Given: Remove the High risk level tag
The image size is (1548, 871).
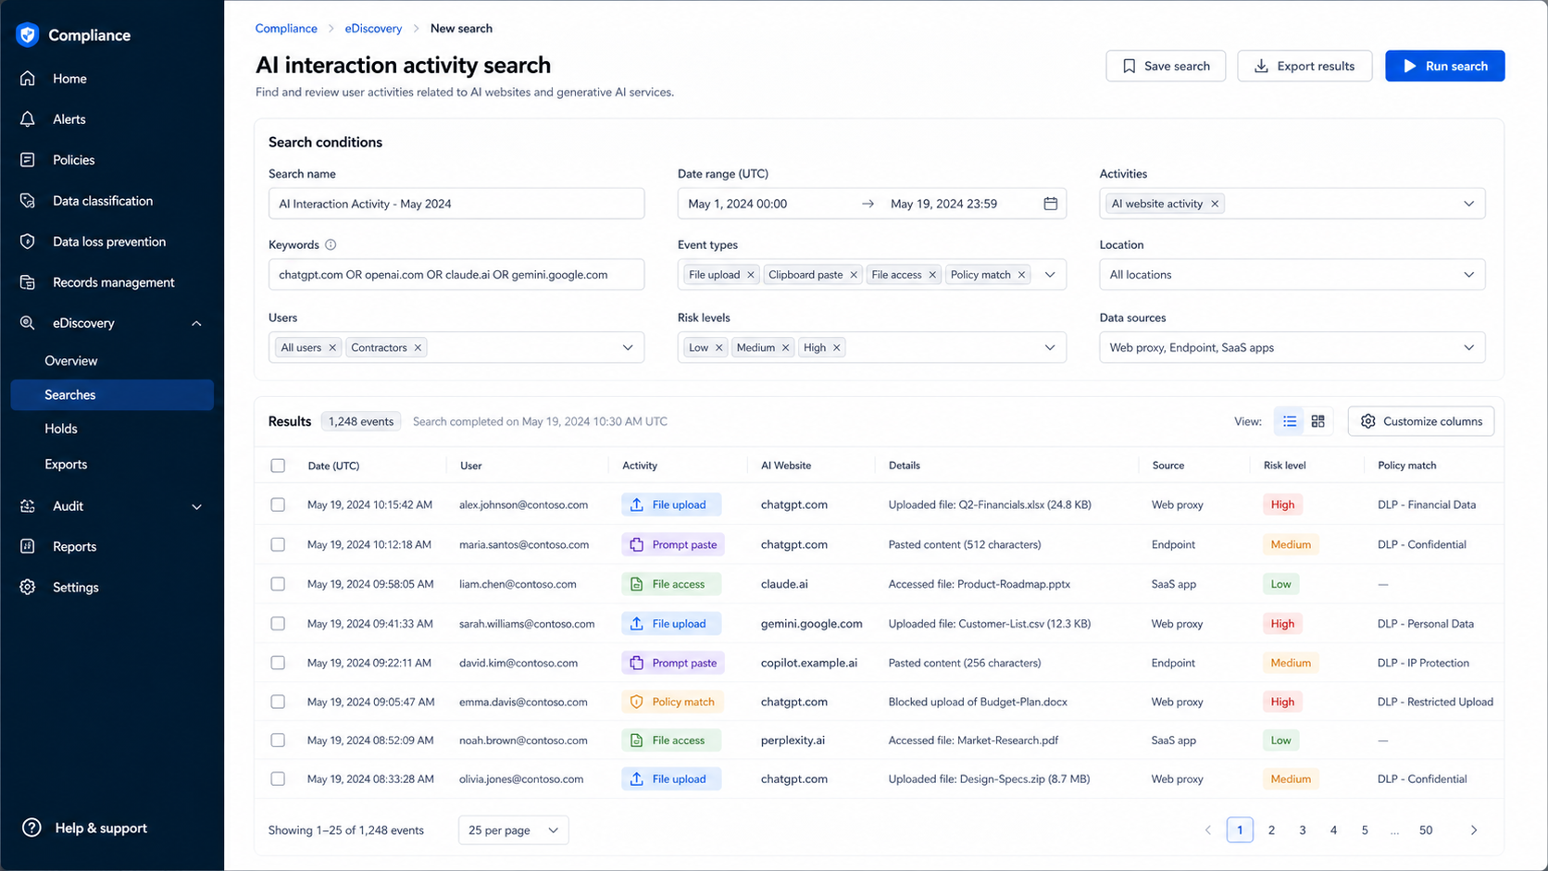Looking at the screenshot, I should click(x=836, y=348).
